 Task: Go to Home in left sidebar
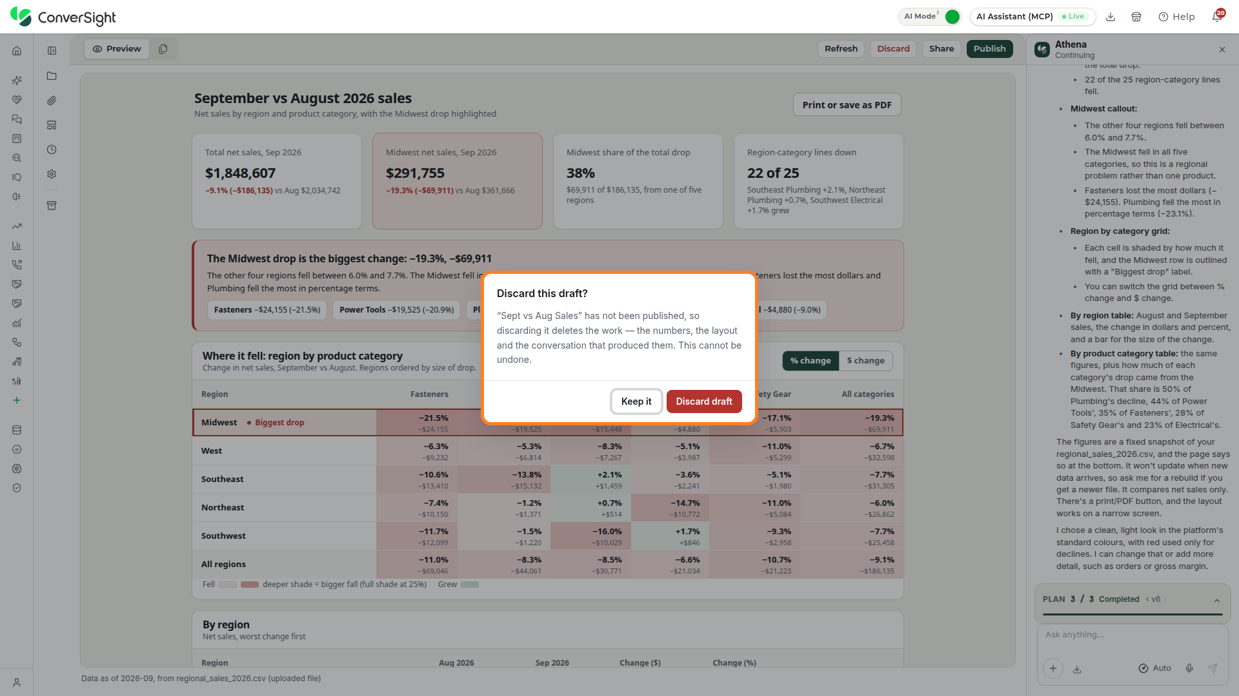coord(17,50)
